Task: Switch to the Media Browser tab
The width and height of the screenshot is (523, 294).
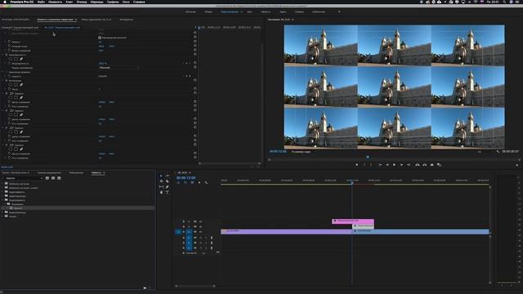Action: pyautogui.click(x=49, y=172)
